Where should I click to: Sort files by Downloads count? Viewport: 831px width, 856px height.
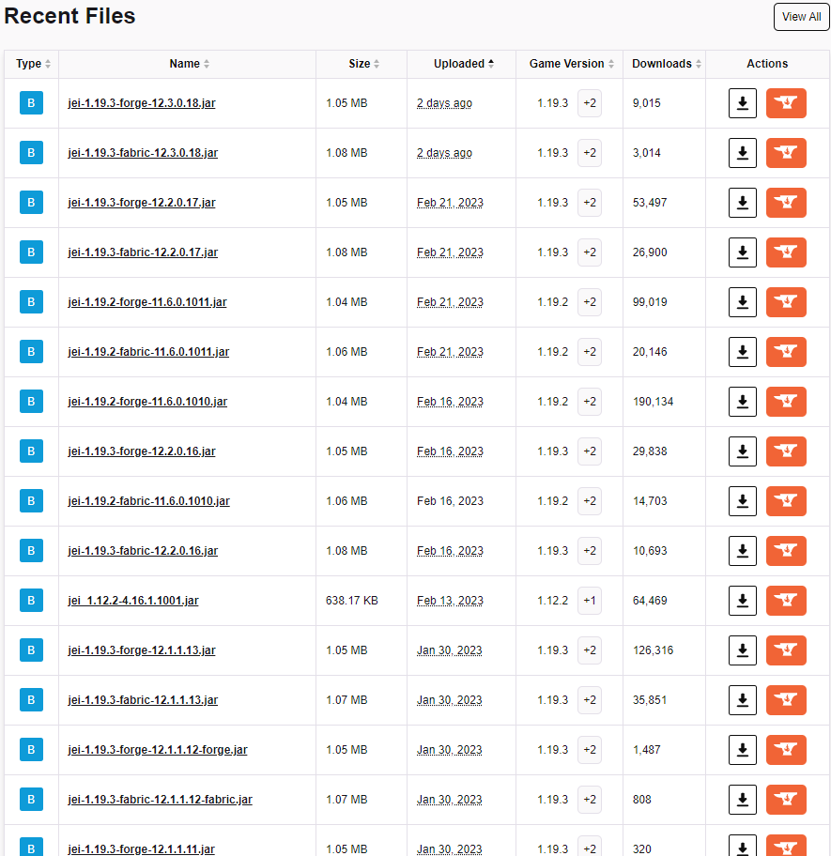pos(666,64)
